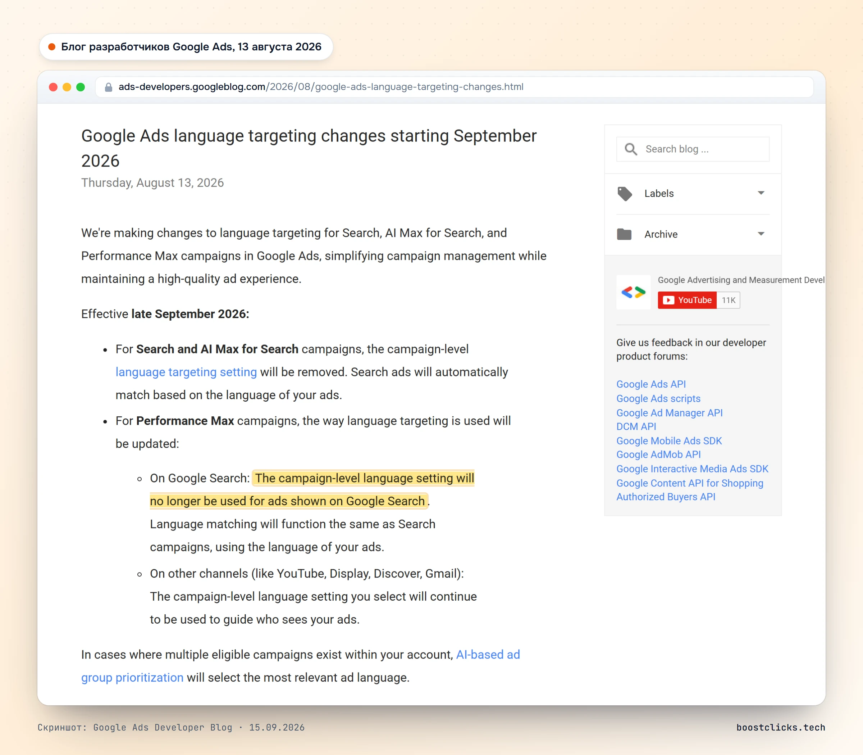Click the 11K subscriber count badge
The width and height of the screenshot is (863, 755).
tap(728, 300)
